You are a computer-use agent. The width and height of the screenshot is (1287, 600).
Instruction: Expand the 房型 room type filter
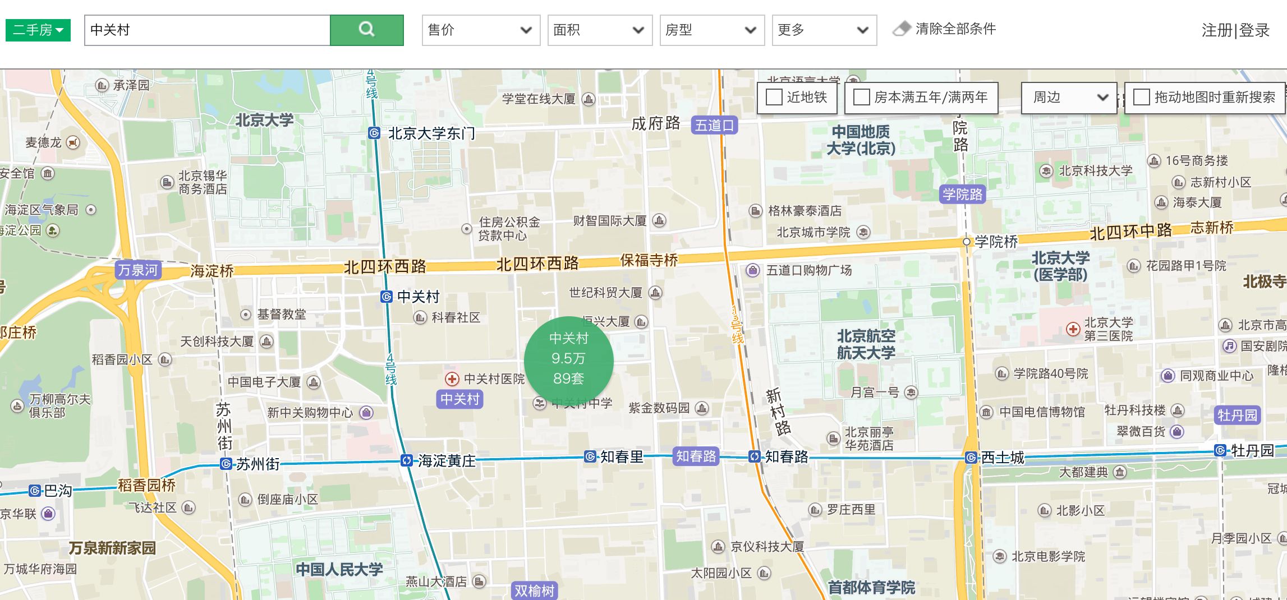pyautogui.click(x=712, y=30)
